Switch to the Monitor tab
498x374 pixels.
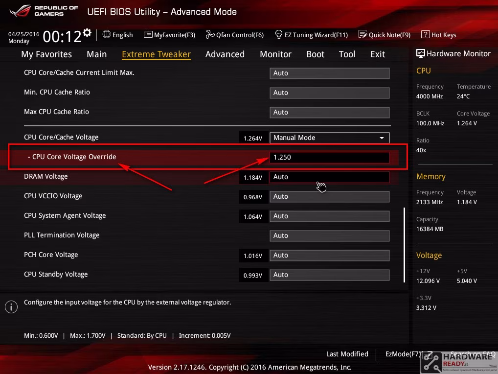tap(275, 54)
